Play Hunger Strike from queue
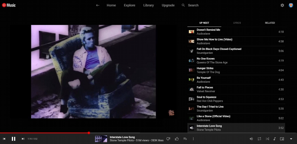The width and height of the screenshot is (297, 144). 236,70
